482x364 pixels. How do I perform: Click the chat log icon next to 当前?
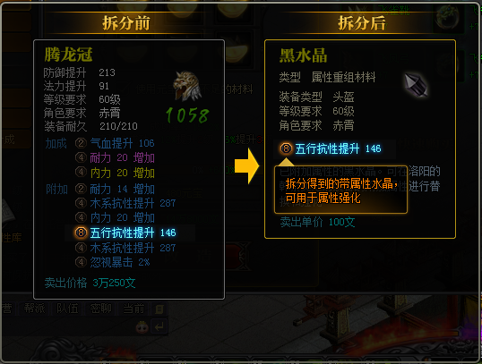pos(159,309)
